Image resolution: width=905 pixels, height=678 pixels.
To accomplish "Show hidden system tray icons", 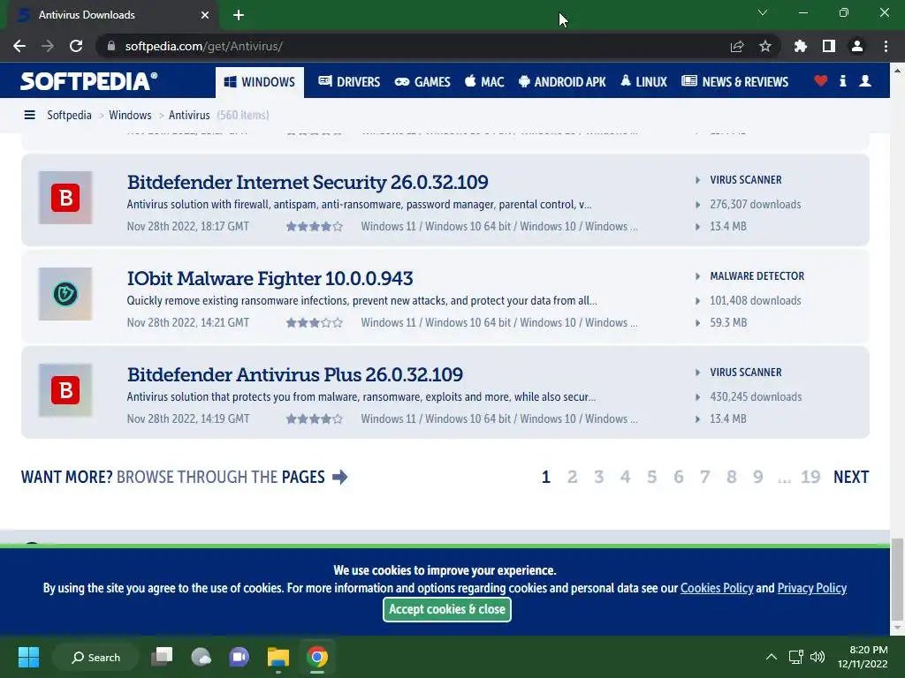I will [771, 657].
